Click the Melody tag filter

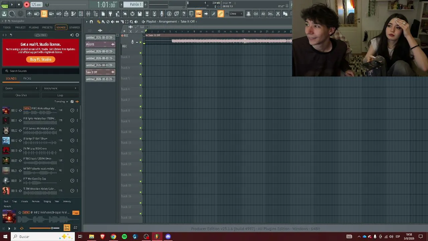tap(67, 202)
